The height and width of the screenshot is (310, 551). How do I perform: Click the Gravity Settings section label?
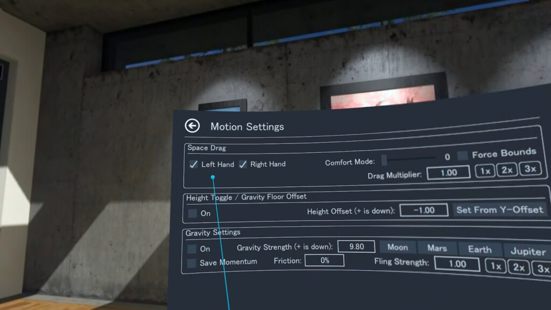pos(213,232)
